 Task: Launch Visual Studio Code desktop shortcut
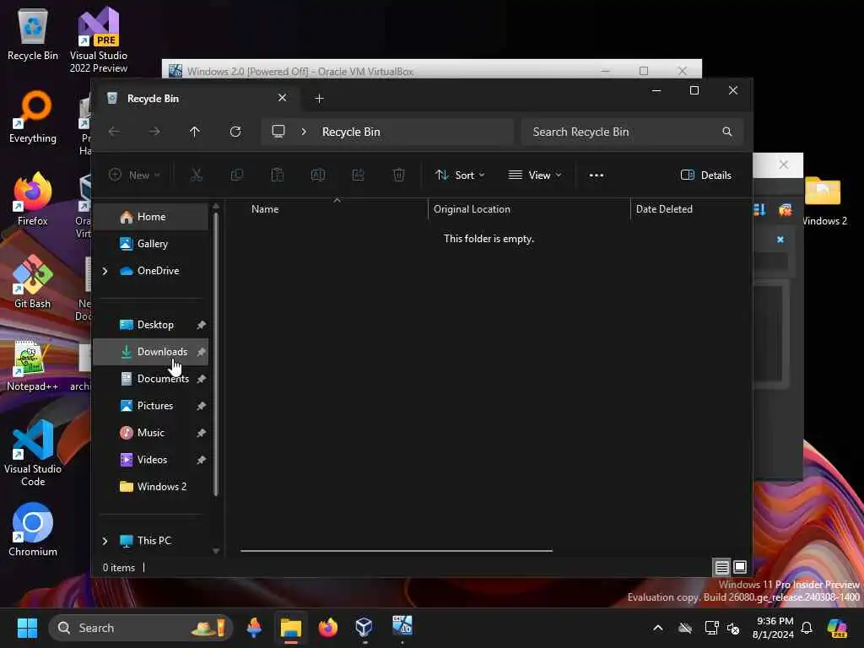[33, 453]
